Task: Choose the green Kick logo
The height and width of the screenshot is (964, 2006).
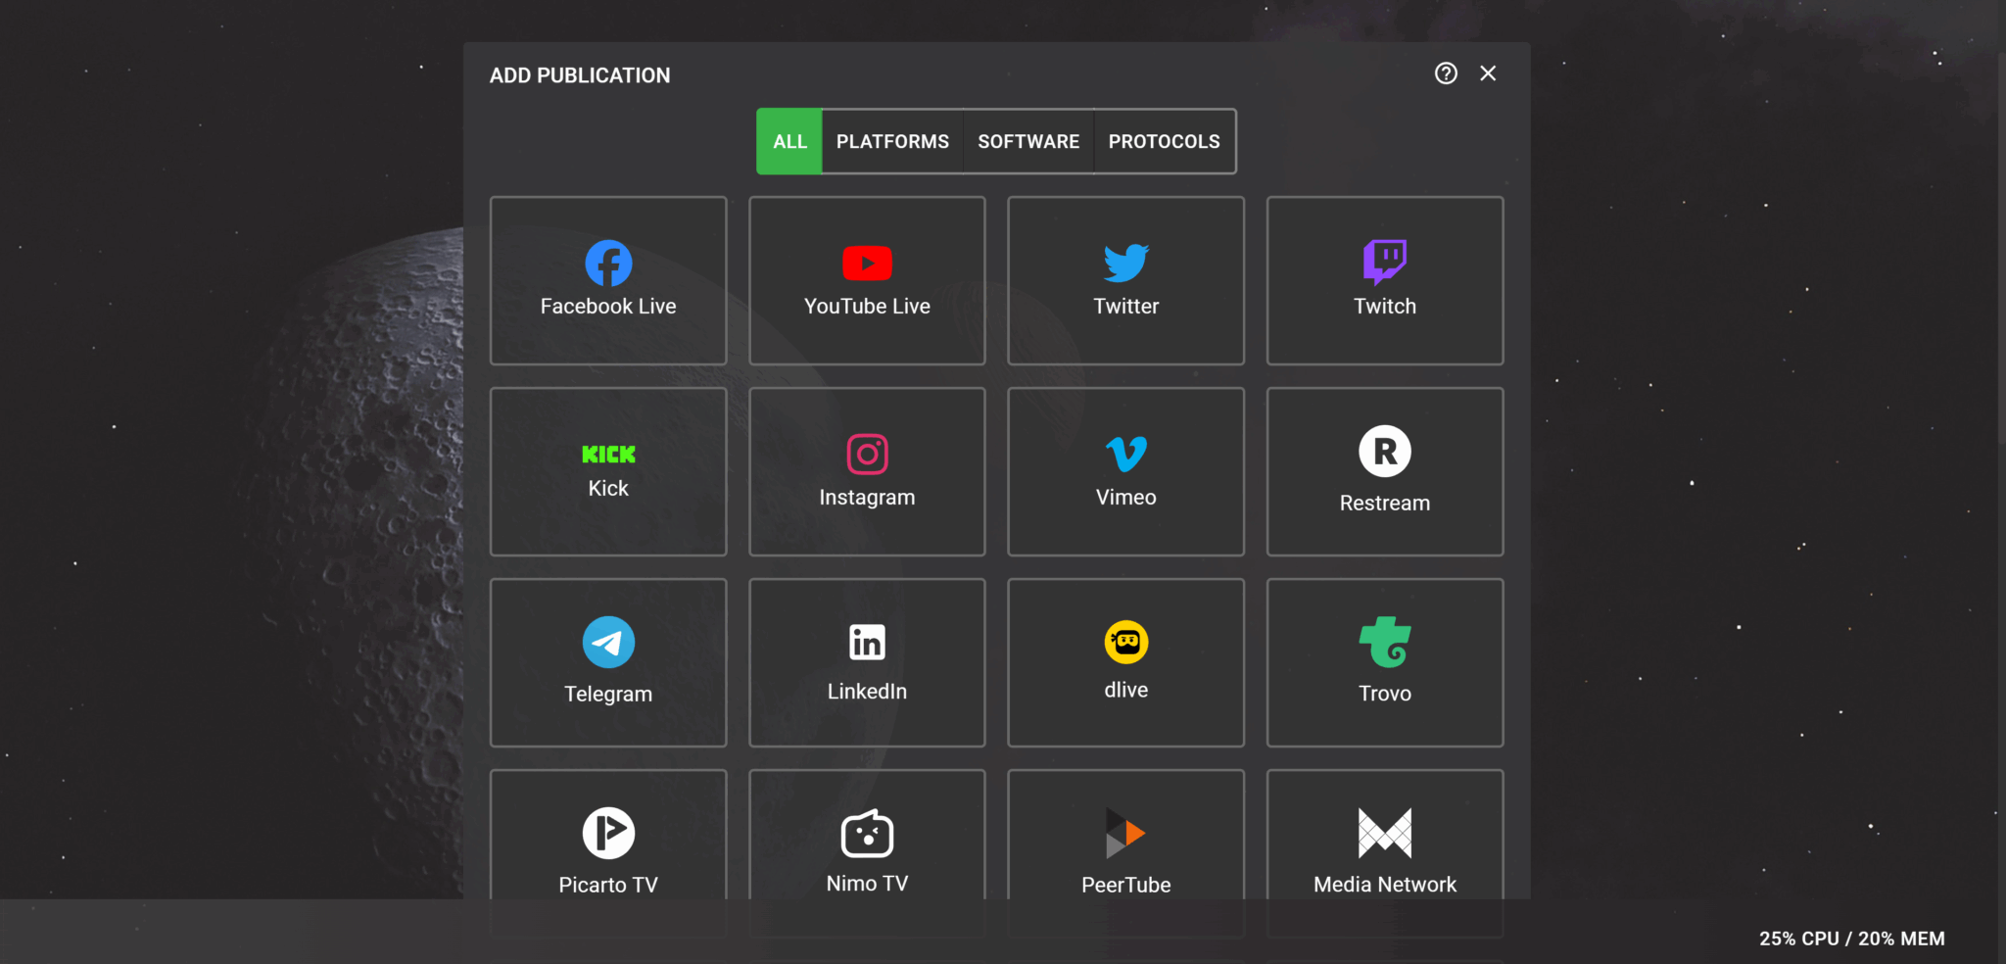Action: click(608, 454)
